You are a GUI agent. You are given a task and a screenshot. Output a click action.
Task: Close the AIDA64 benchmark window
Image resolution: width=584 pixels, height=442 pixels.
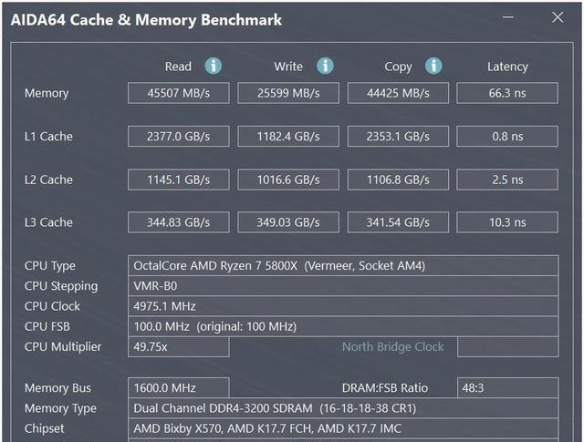558,17
